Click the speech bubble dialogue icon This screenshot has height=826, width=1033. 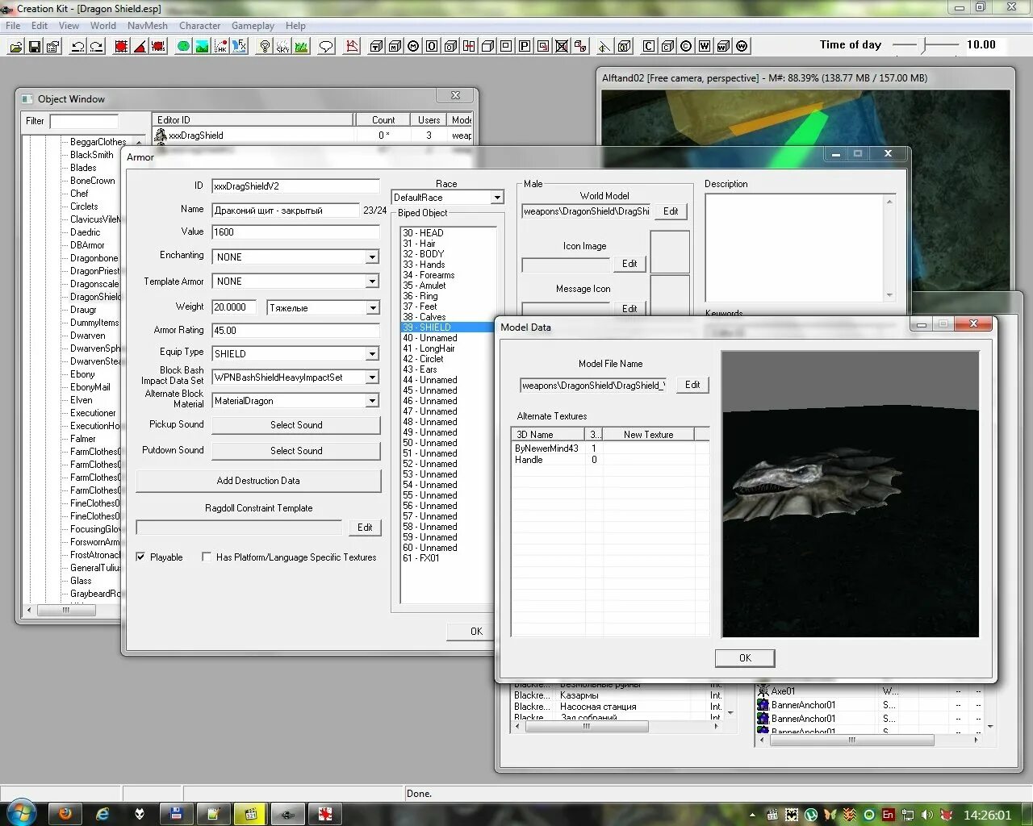click(326, 47)
